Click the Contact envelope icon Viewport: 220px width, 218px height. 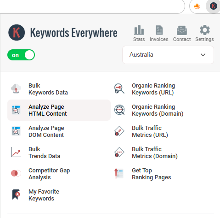[x=182, y=30]
